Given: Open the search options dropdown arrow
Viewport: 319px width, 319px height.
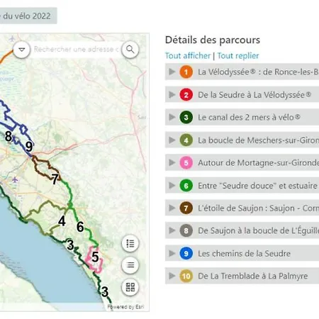Looking at the screenshot, I should [x=22, y=50].
